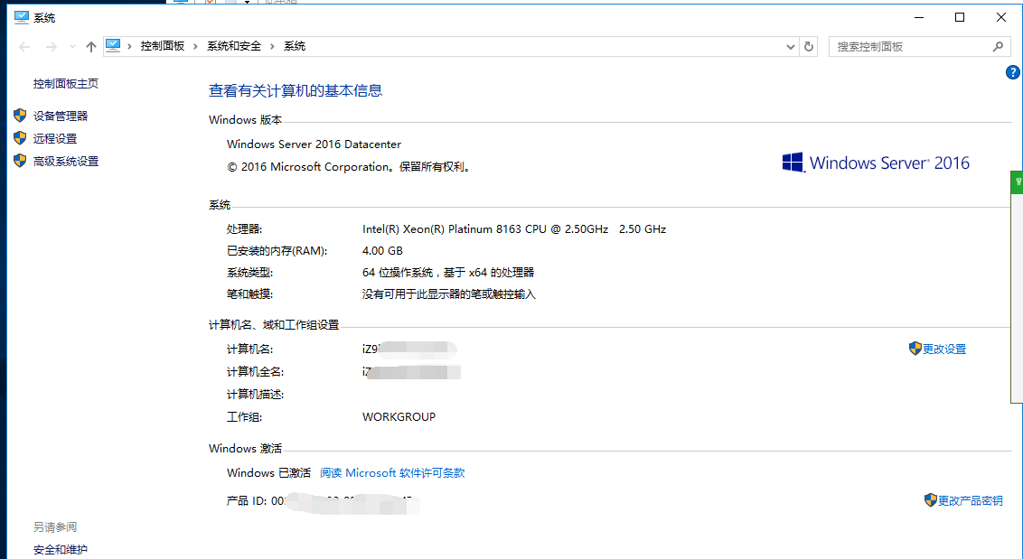Screen dimensions: 1023x559
Task: Click 64 位操作系统 system type value
Action: click(448, 273)
